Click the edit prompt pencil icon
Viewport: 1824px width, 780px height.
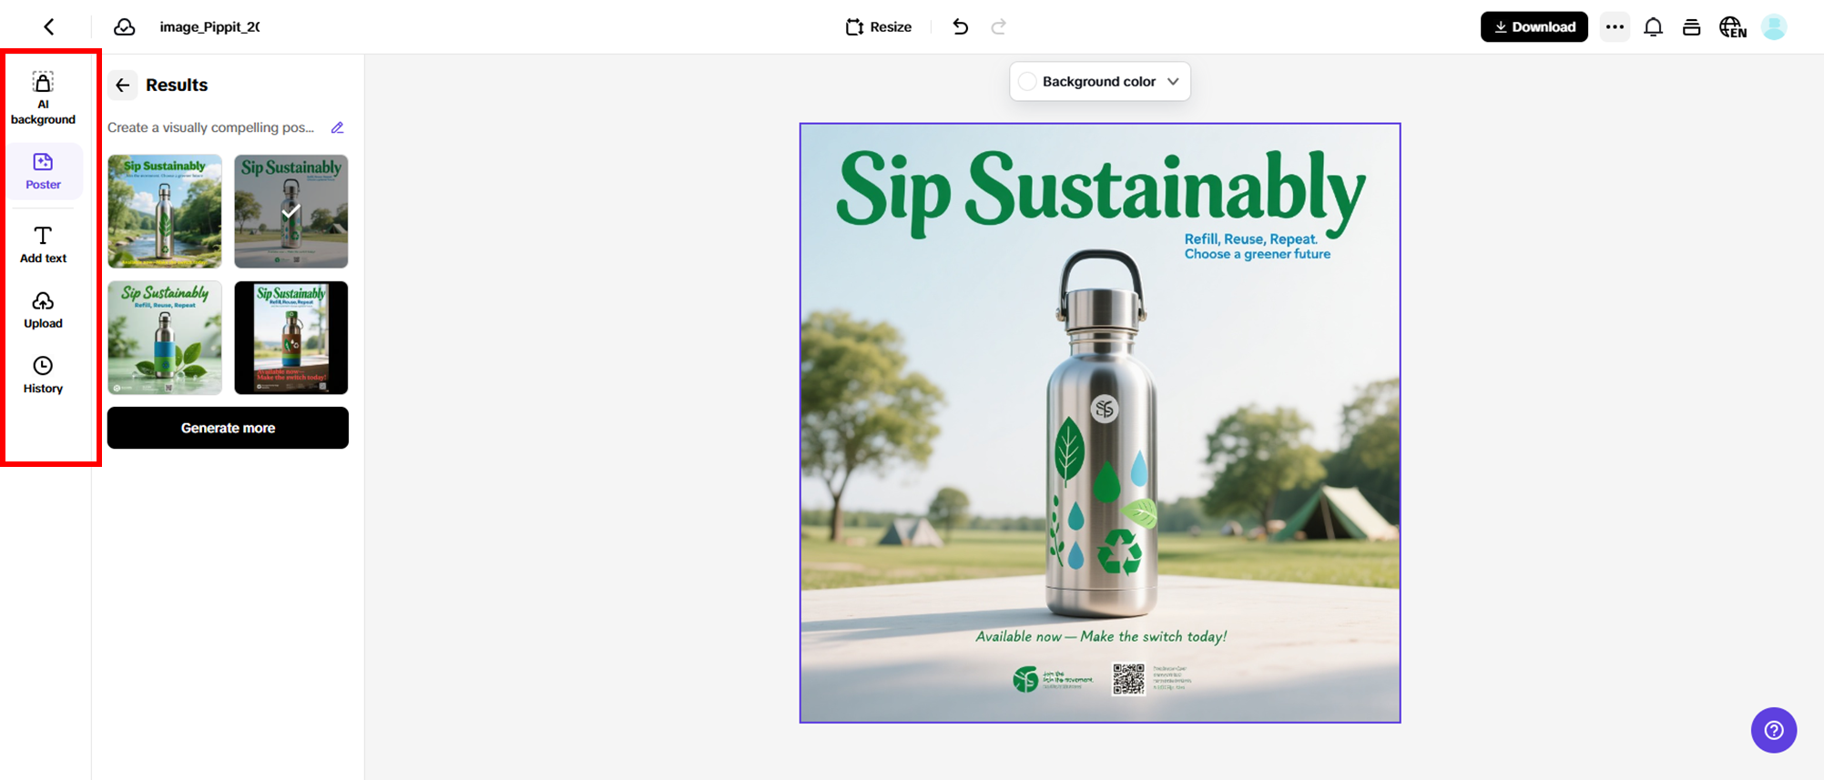point(338,127)
